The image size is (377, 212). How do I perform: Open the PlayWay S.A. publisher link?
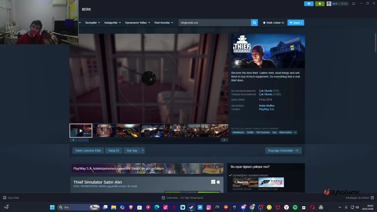click(267, 109)
